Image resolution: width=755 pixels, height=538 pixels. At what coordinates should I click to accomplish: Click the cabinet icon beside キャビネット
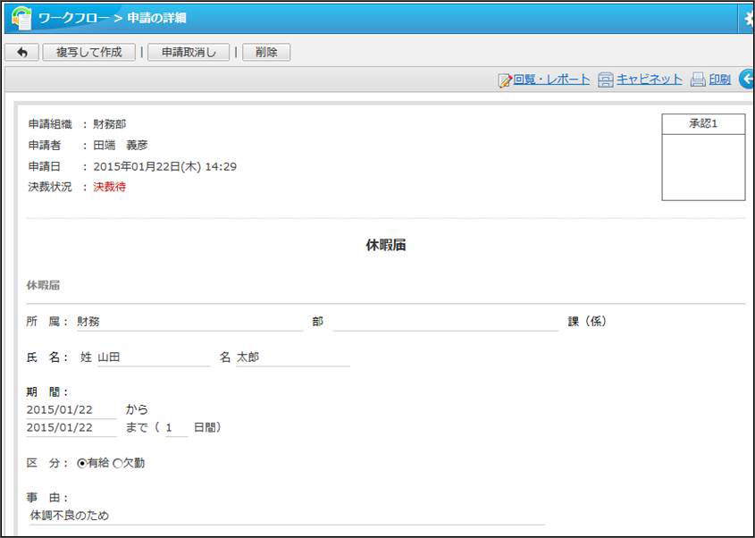point(606,80)
